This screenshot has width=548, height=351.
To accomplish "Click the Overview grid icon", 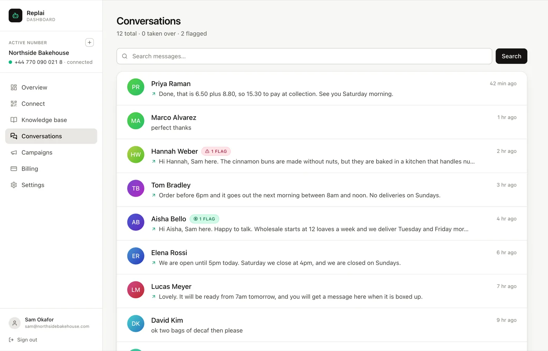I will point(14,87).
